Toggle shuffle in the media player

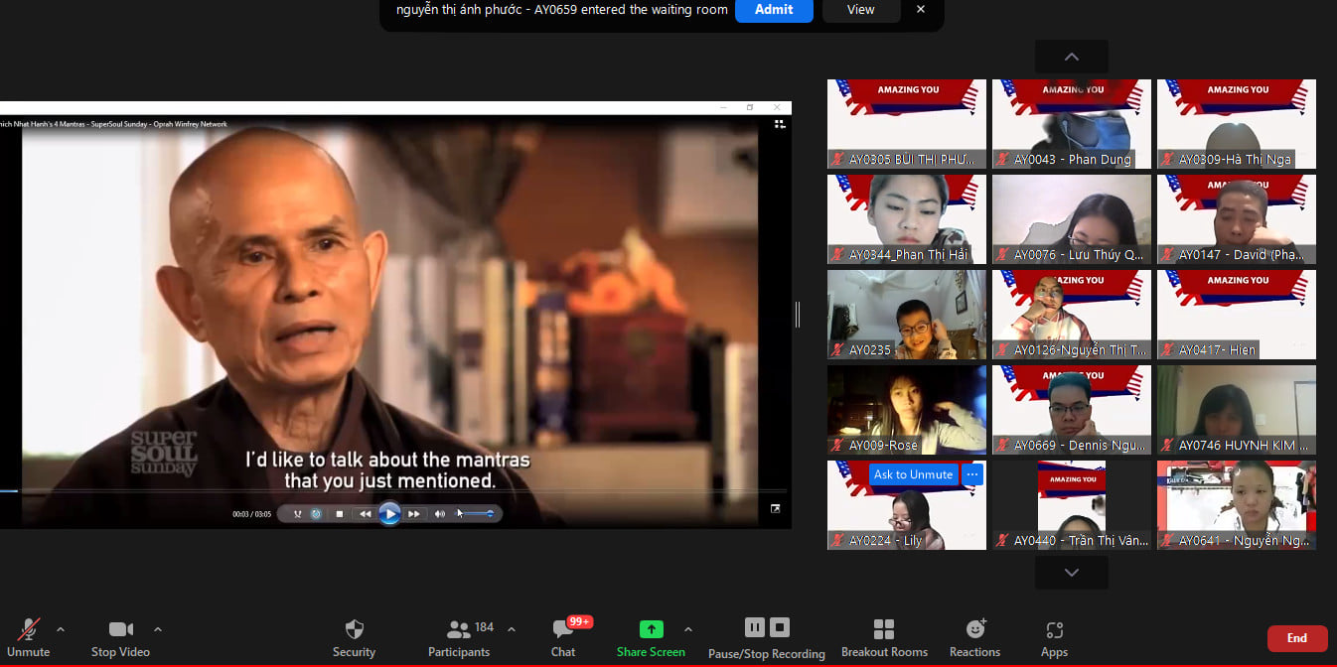tap(297, 514)
